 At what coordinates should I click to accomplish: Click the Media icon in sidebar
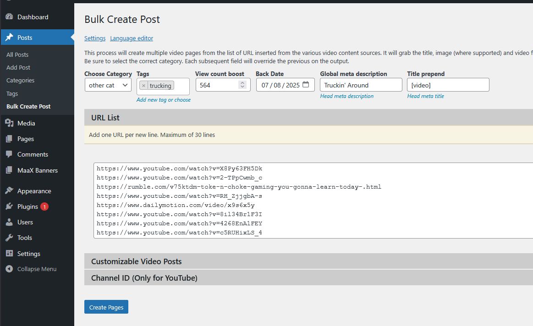click(x=9, y=123)
